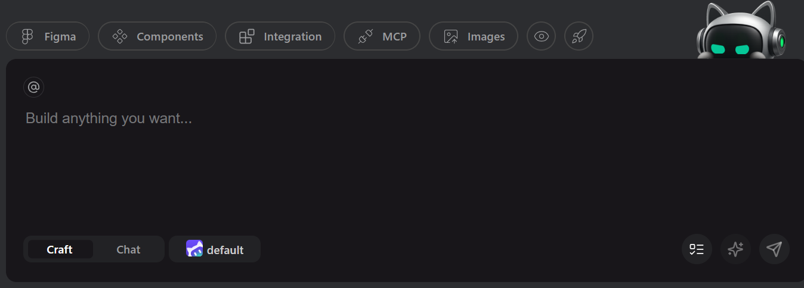Click the Integration text label
804x288 pixels.
click(292, 36)
